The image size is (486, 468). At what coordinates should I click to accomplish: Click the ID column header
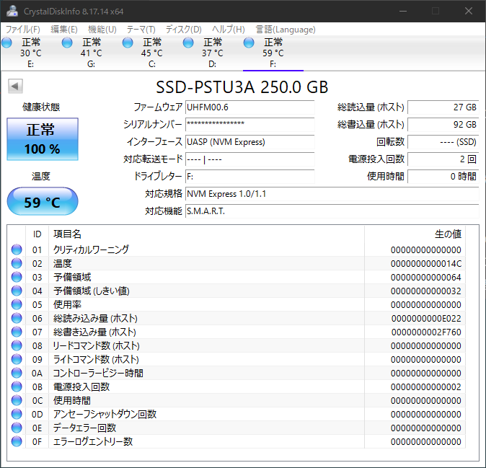tap(37, 234)
